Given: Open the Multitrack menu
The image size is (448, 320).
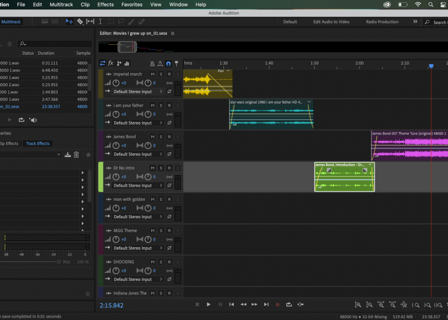Looking at the screenshot, I should coord(61,5).
